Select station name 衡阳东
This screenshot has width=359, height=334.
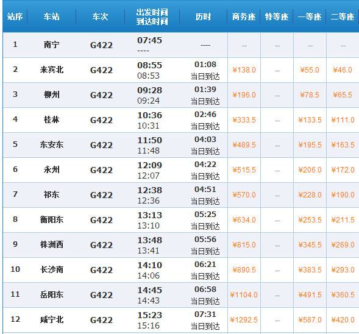[x=52, y=219]
